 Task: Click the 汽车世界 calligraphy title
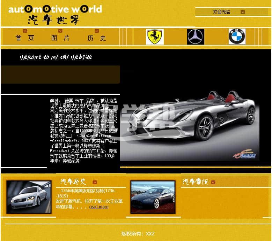54,20
